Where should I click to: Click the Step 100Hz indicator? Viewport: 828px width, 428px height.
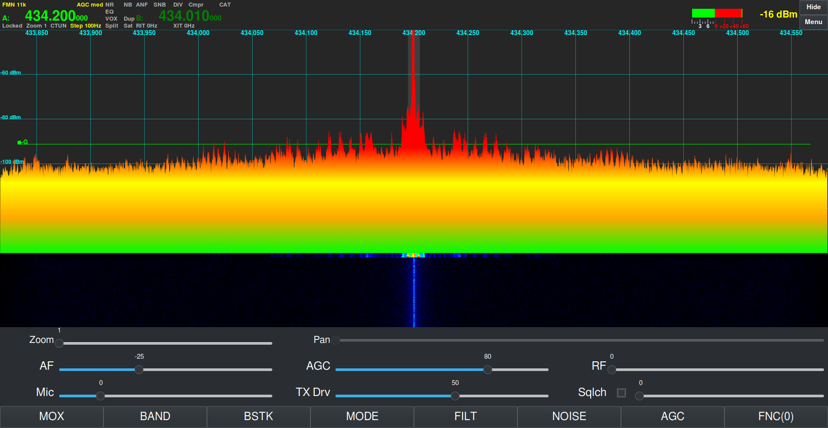click(86, 26)
